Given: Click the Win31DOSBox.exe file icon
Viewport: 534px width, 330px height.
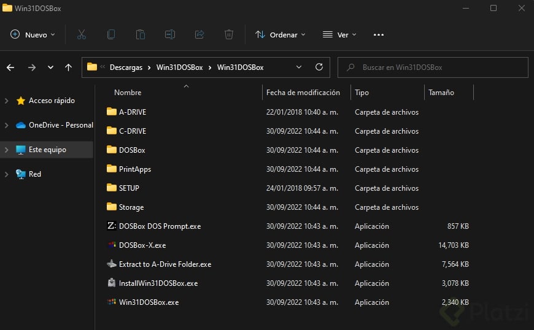Looking at the screenshot, I should pos(111,302).
